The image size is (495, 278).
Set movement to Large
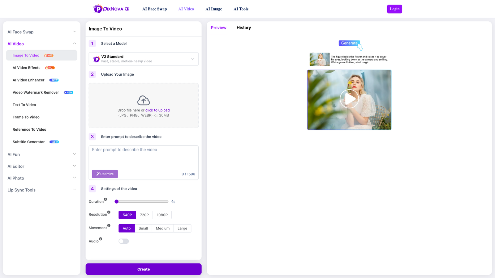tap(182, 228)
